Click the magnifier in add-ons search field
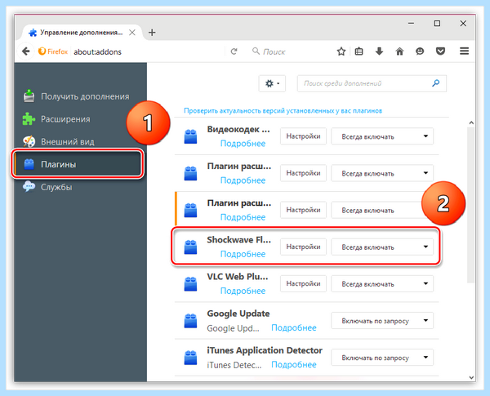490x396 pixels. [x=435, y=83]
